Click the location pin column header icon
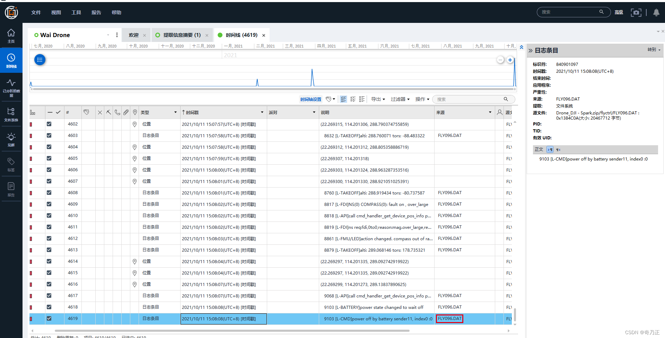Image resolution: width=665 pixels, height=338 pixels. click(135, 112)
